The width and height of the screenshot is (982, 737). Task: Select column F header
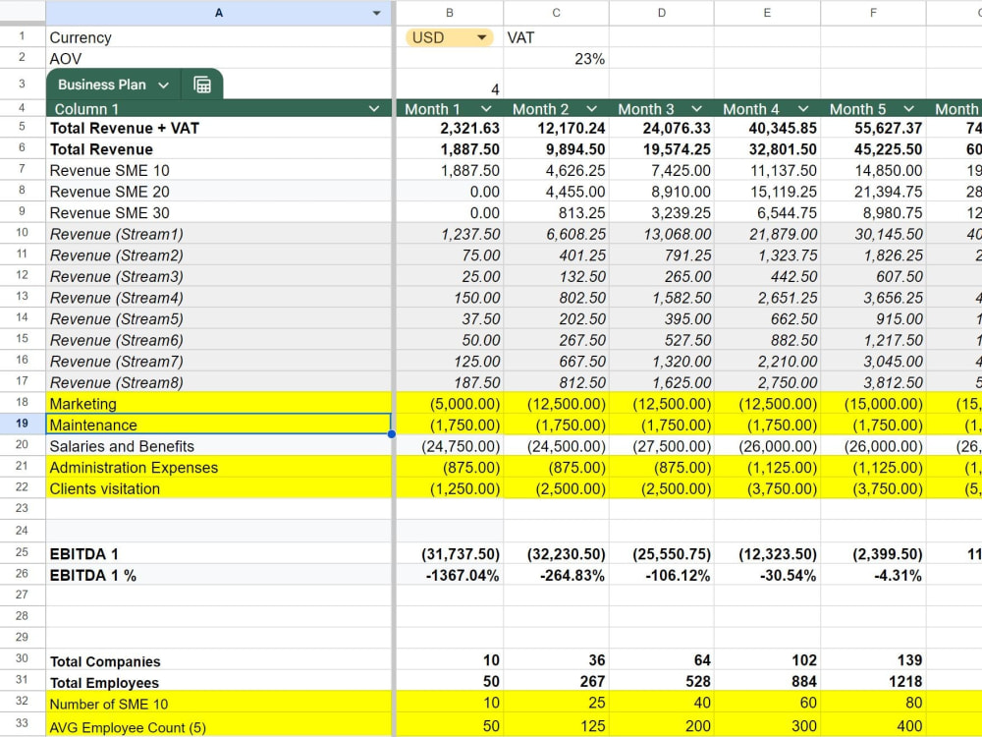point(873,13)
